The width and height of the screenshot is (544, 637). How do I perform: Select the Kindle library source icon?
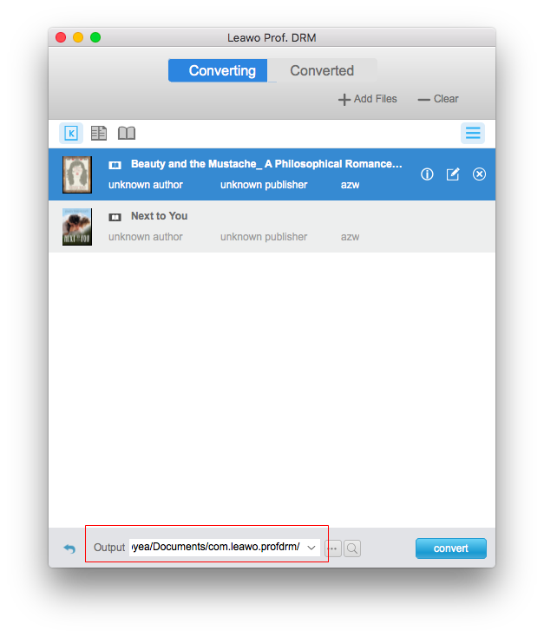tap(71, 133)
